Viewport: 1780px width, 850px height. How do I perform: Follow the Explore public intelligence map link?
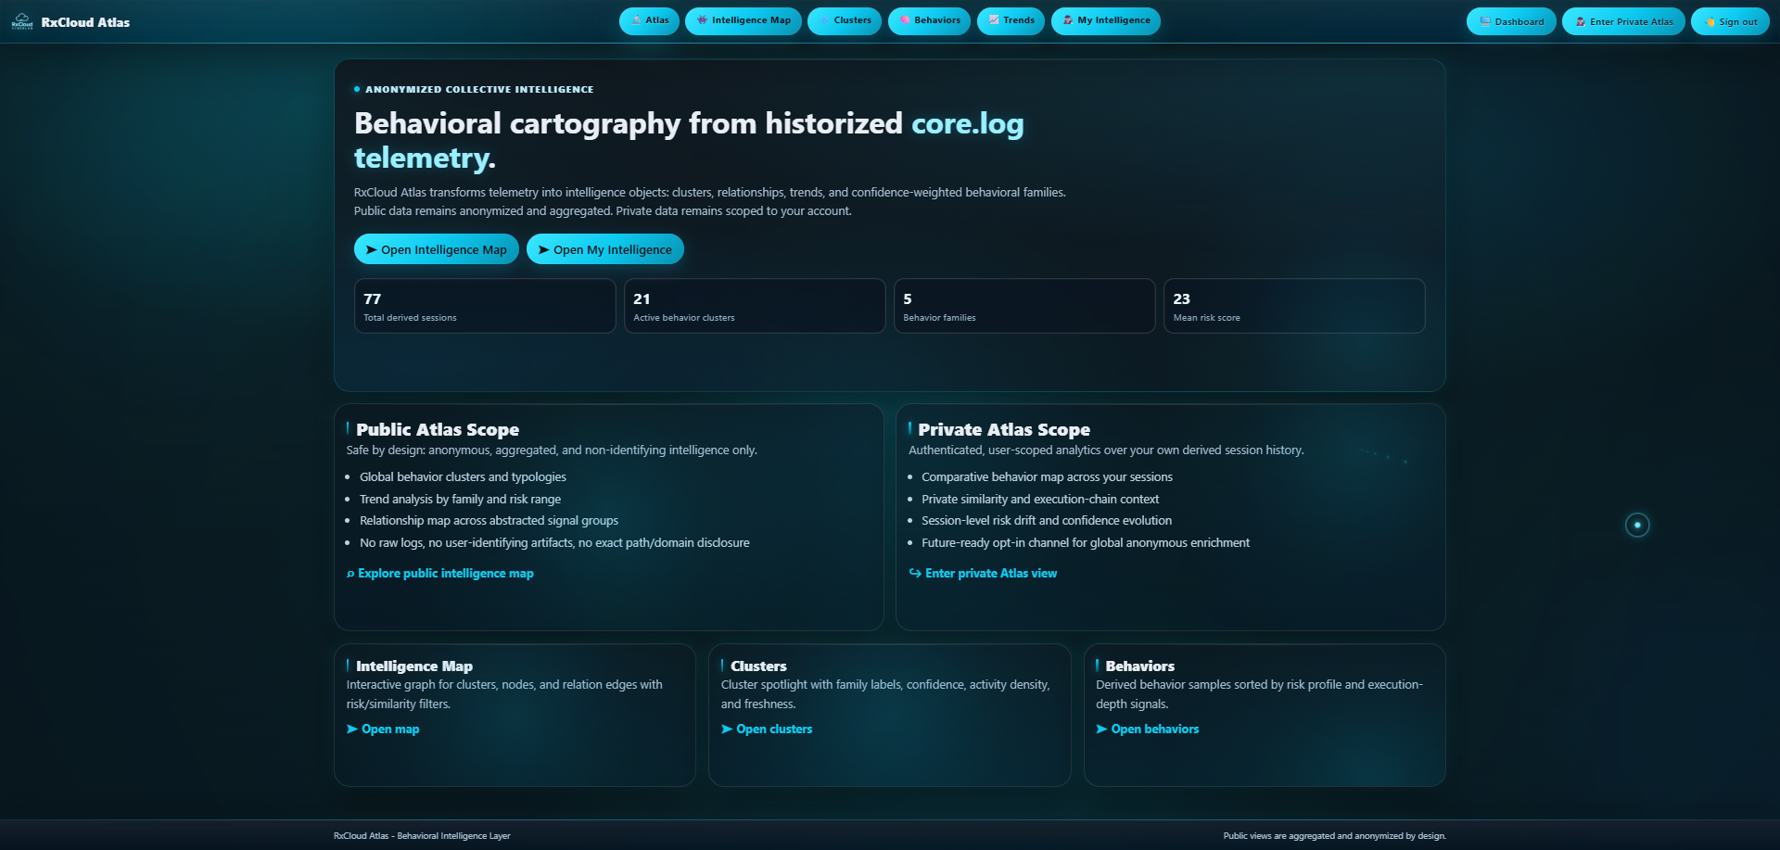click(x=440, y=574)
